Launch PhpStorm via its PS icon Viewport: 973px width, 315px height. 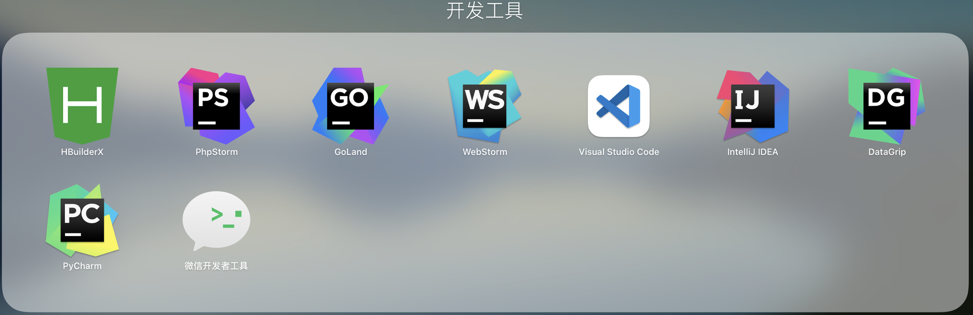[216, 106]
